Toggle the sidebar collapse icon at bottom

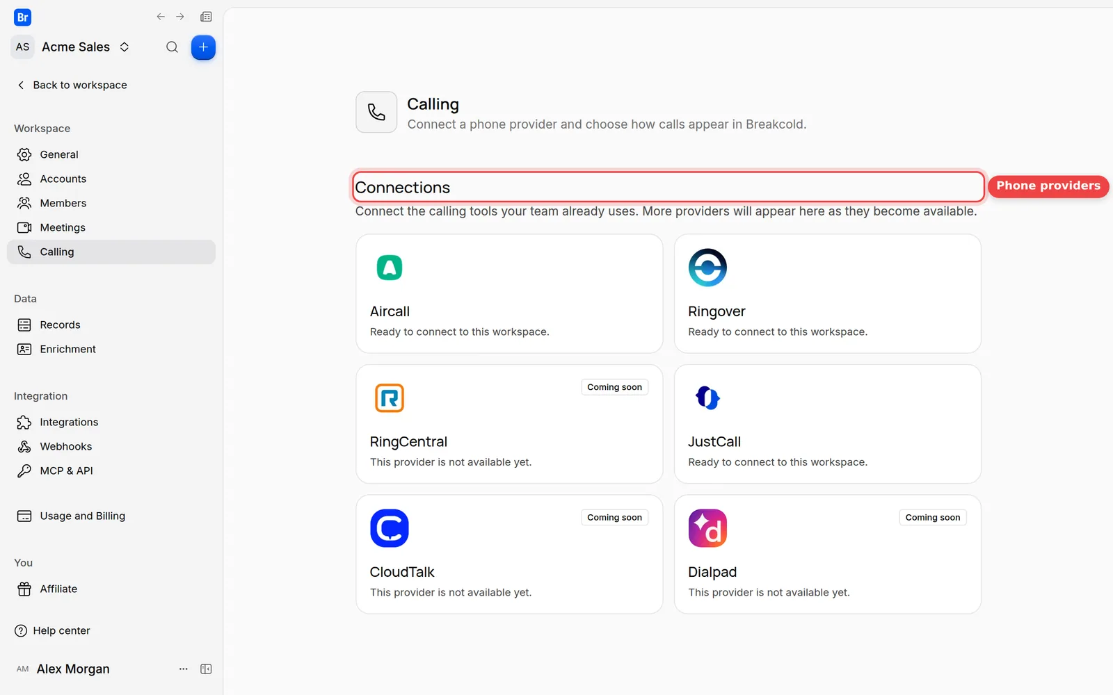pyautogui.click(x=206, y=669)
